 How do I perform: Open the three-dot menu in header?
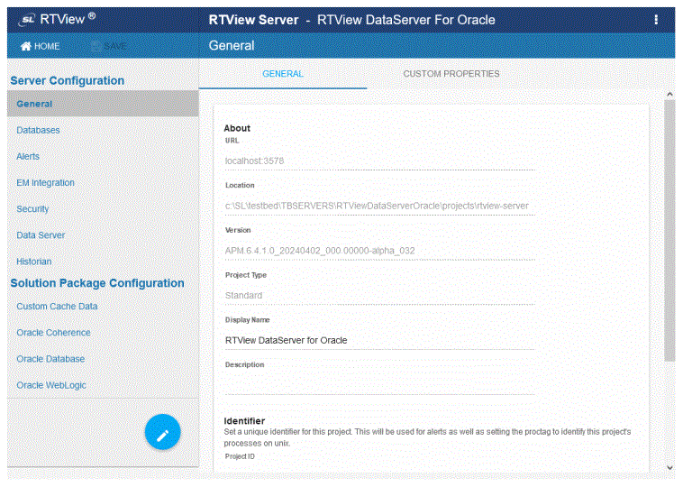(x=655, y=20)
